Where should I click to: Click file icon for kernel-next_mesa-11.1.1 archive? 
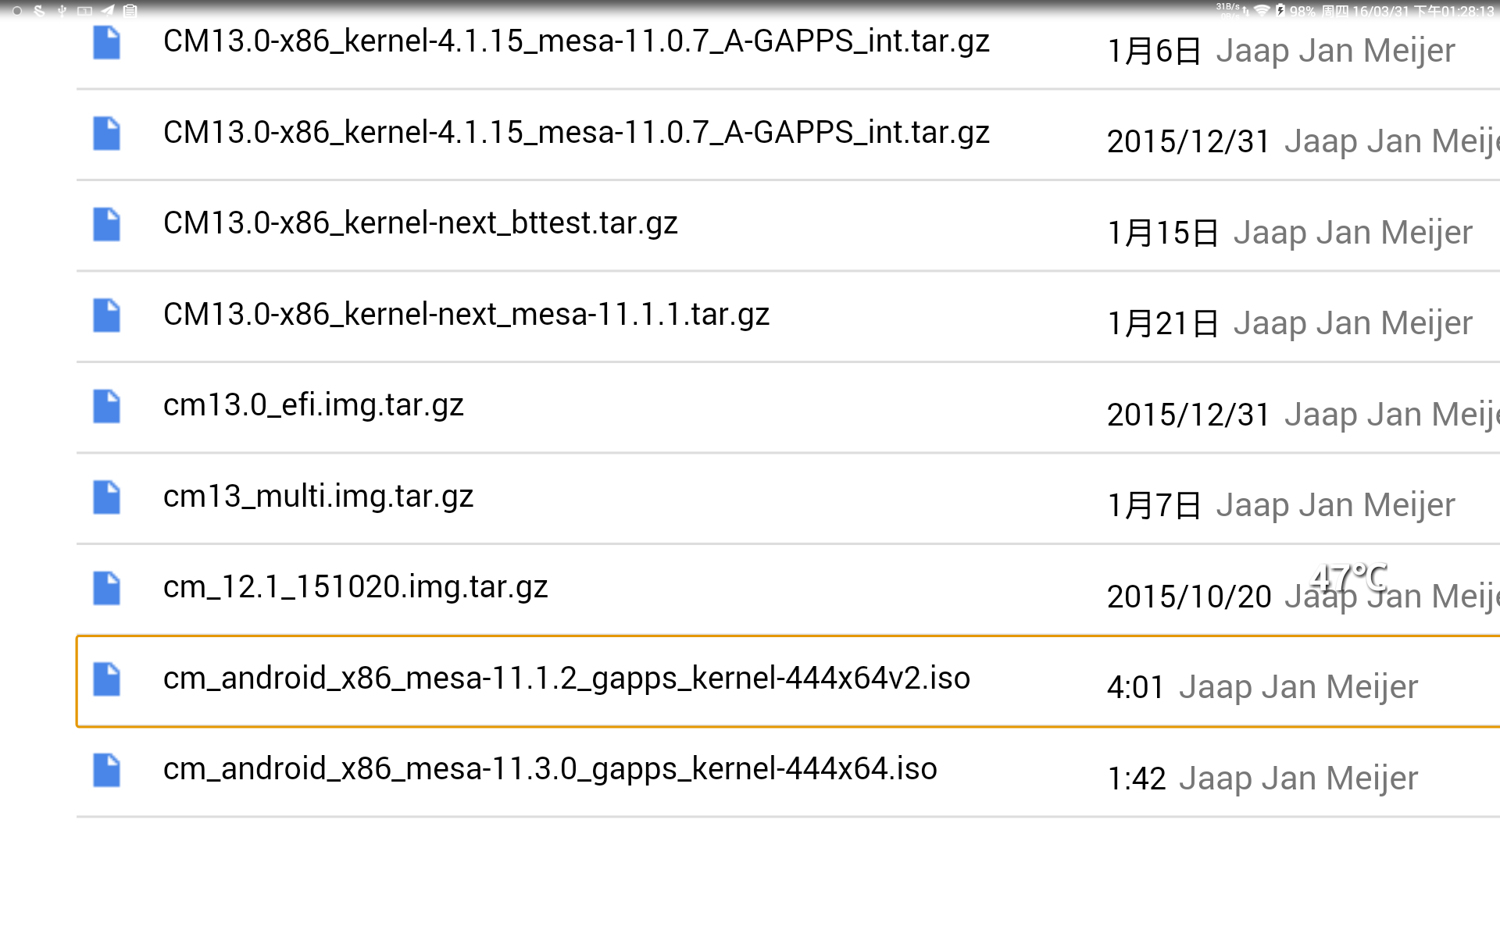pos(106,315)
